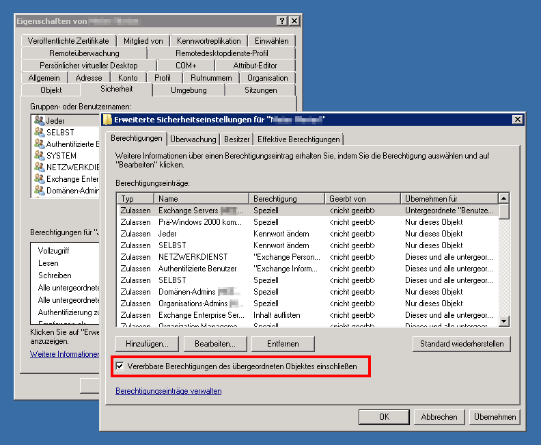Click the folder icon in Erweiterte Sicherheitseinstellungen title bar
This screenshot has width=541, height=445.
[108, 120]
